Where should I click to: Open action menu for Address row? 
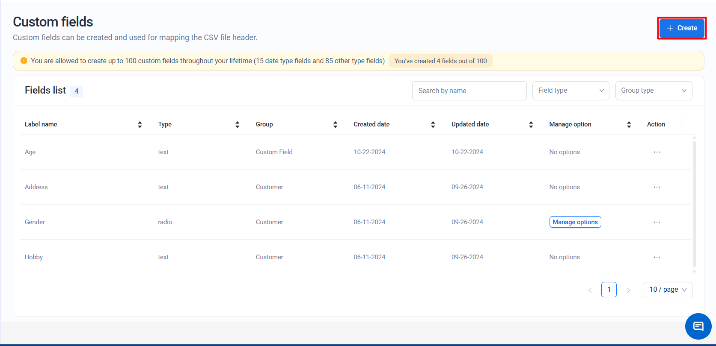coord(657,187)
